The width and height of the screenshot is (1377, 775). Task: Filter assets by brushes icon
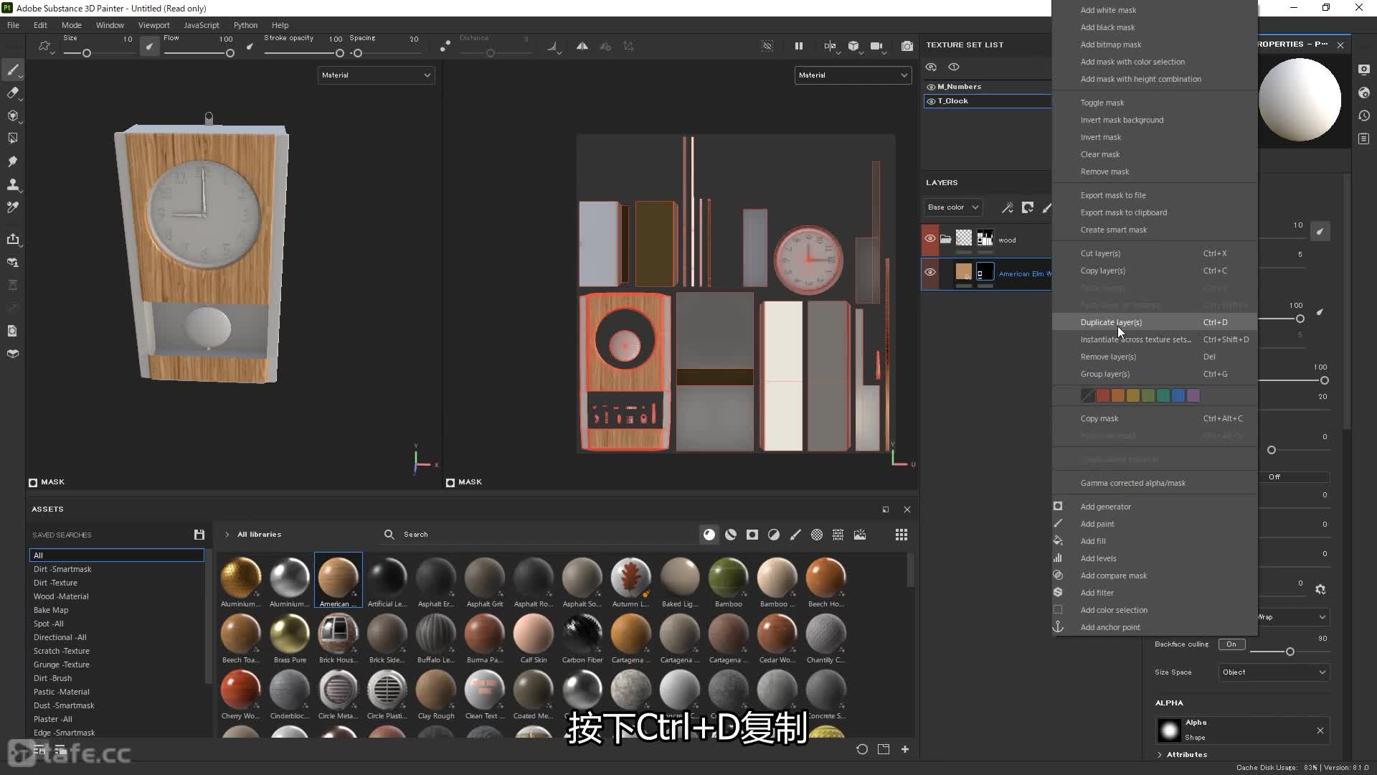pos(795,535)
